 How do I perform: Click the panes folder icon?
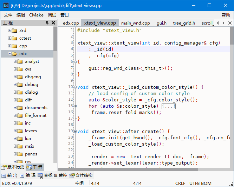tap(20, 154)
